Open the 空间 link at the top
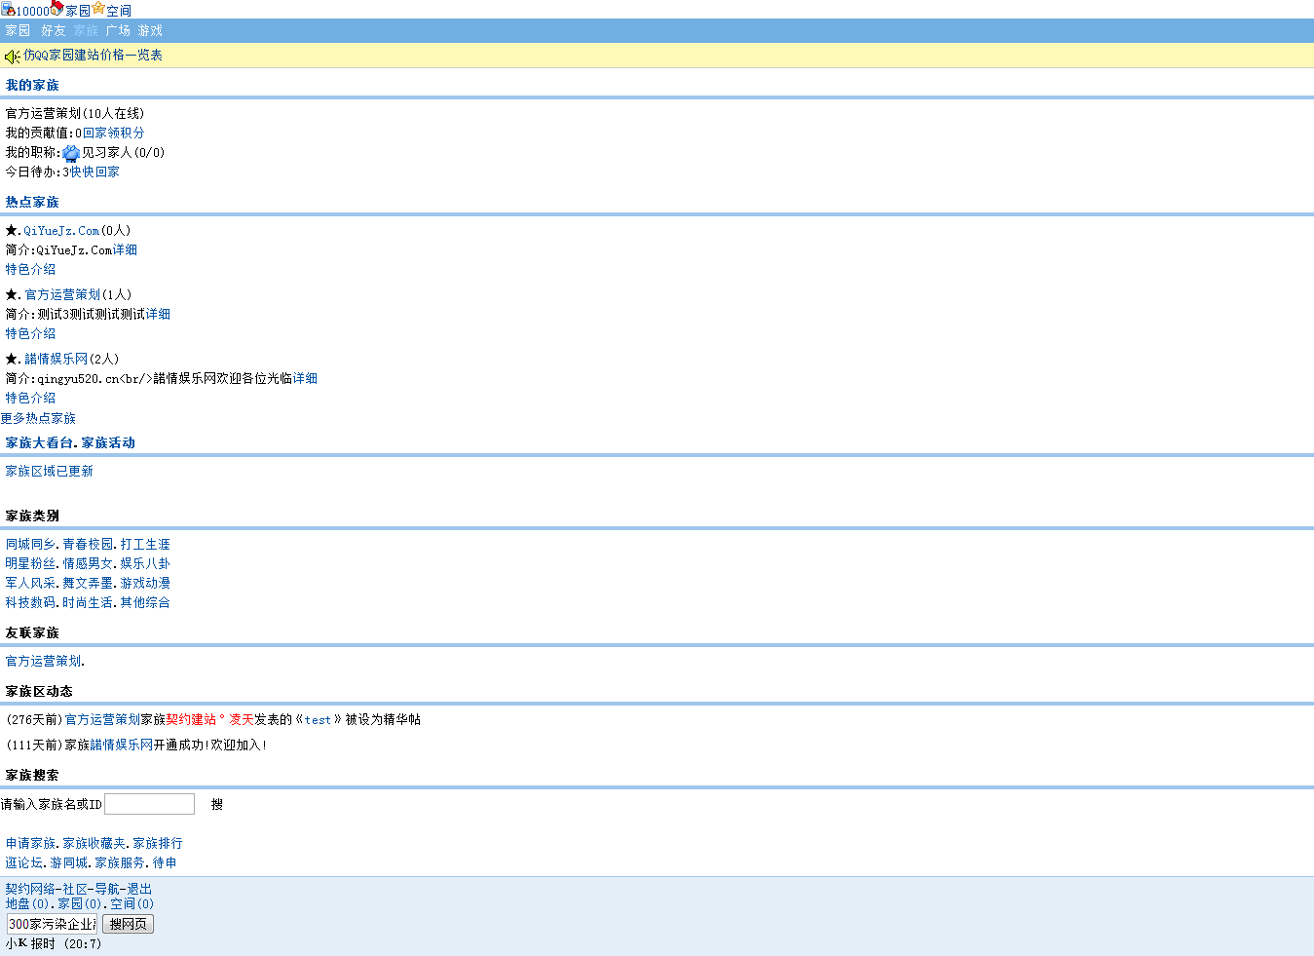Viewport: 1314px width, 956px height. click(x=118, y=12)
